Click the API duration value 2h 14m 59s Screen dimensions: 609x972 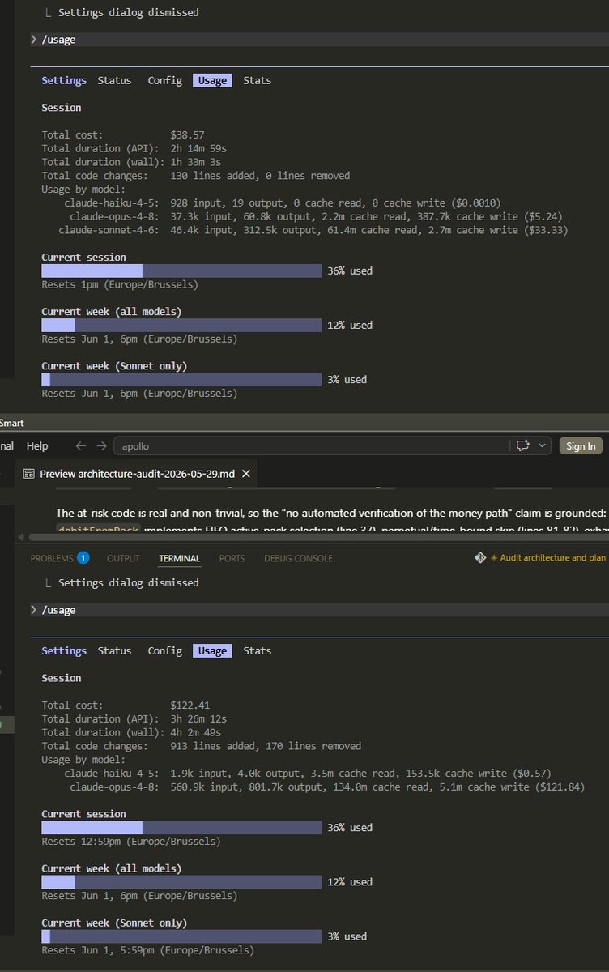(x=198, y=148)
